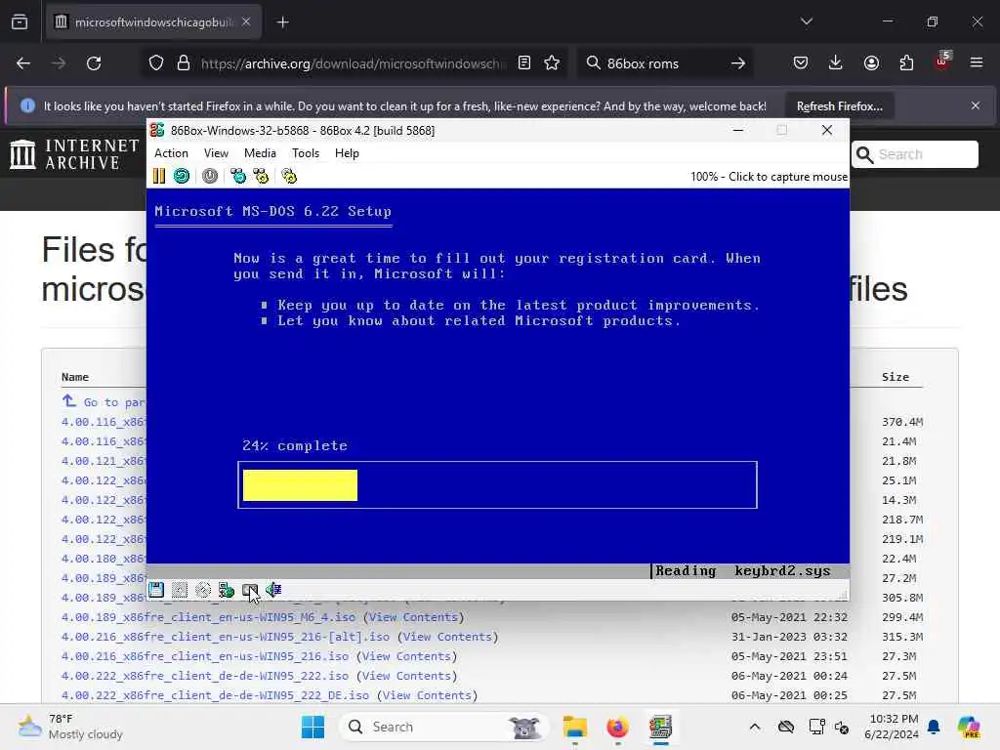Open de-de-WIN95_222.iso file link

[205, 676]
